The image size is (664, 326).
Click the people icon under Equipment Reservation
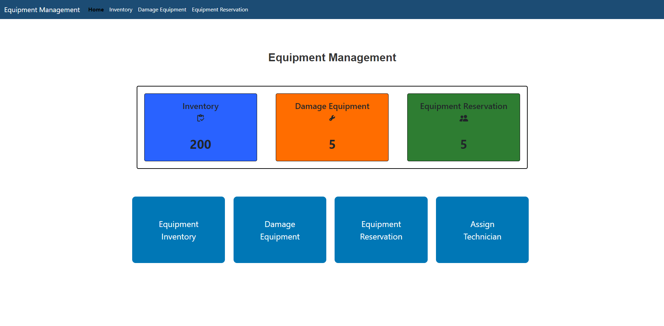tap(463, 118)
